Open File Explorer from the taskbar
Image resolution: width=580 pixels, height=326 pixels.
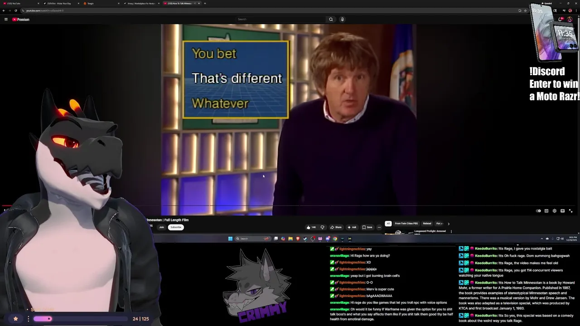290,239
